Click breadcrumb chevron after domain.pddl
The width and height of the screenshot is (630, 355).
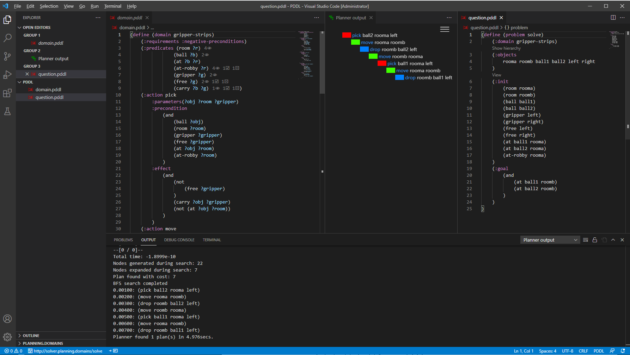click(x=148, y=27)
